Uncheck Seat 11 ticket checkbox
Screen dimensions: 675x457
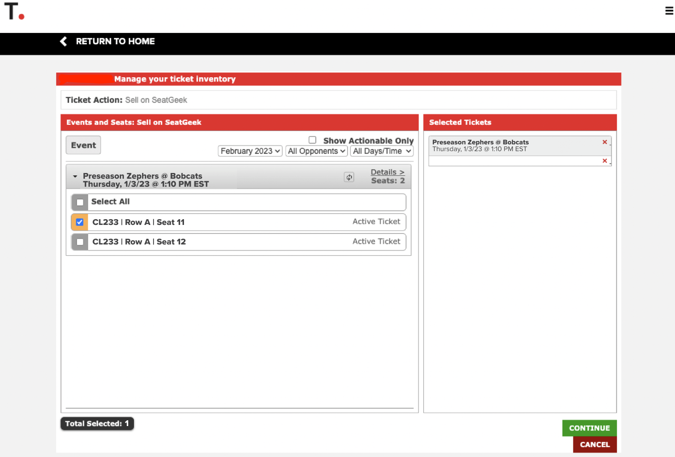click(x=80, y=222)
